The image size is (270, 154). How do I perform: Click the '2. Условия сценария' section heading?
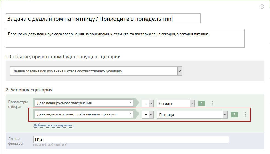coord(29,90)
